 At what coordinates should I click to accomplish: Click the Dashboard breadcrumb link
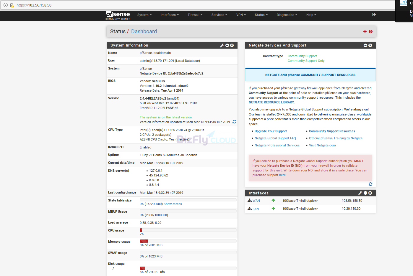[x=144, y=32]
